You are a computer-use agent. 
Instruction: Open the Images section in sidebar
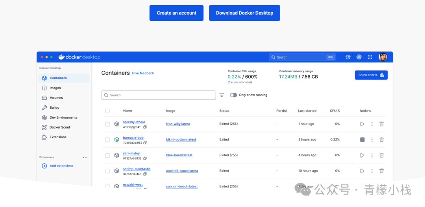(x=55, y=88)
